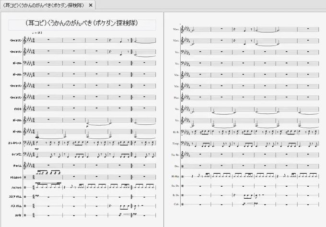Select the エレキベース instrument label
Image resolution: width=326 pixels, height=227 pixels.
click(14, 143)
